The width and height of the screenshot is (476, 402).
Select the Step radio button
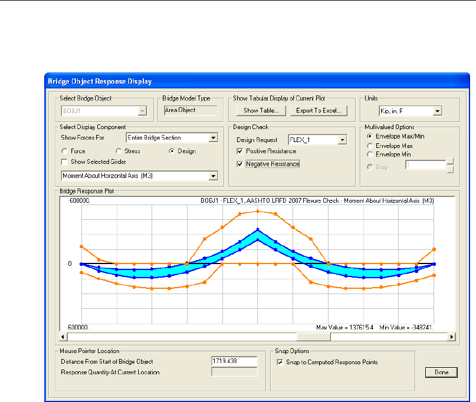[x=370, y=167]
